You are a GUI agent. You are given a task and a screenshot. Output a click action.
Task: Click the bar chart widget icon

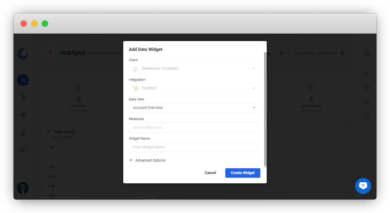(x=367, y=73)
